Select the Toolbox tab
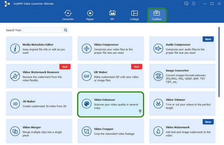This screenshot has height=145, width=224. pyautogui.click(x=157, y=15)
